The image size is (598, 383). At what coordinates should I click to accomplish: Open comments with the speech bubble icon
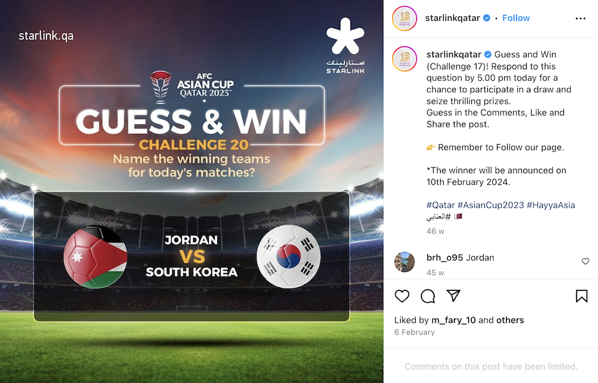tap(428, 296)
